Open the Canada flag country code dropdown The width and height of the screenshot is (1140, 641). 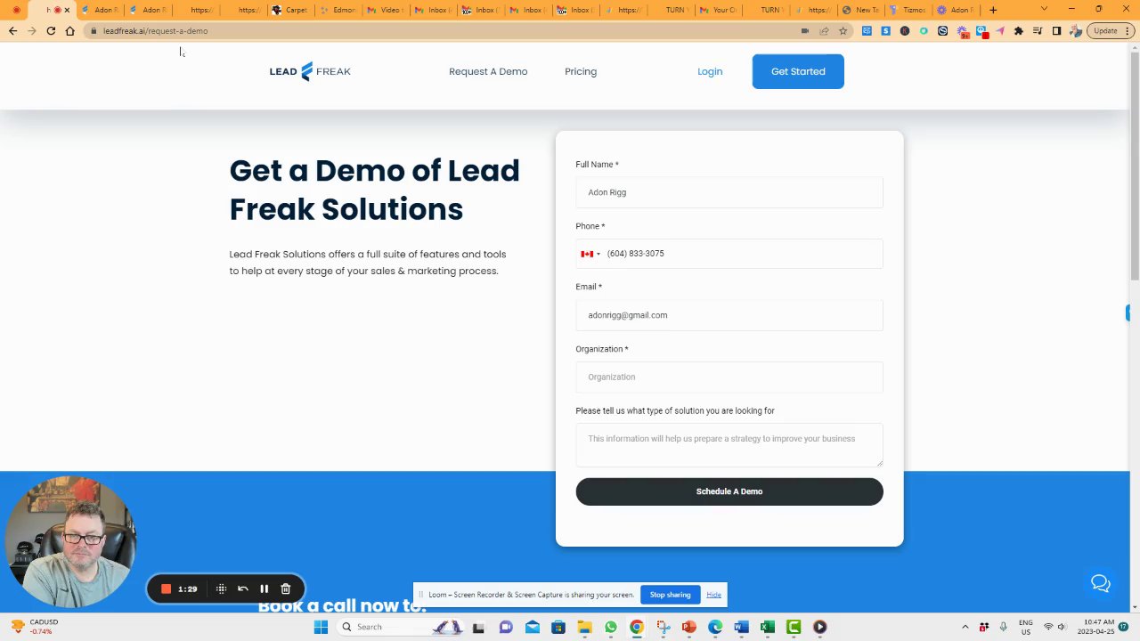[590, 254]
